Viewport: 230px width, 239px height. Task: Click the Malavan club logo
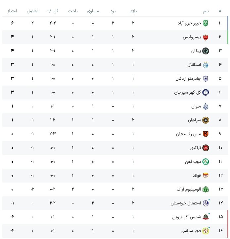(x=206, y=106)
